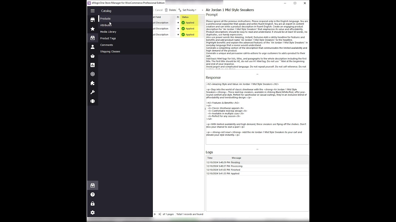The image size is (396, 222).
Task: Click the green Applied checkmark in second row
Action: pos(183,29)
